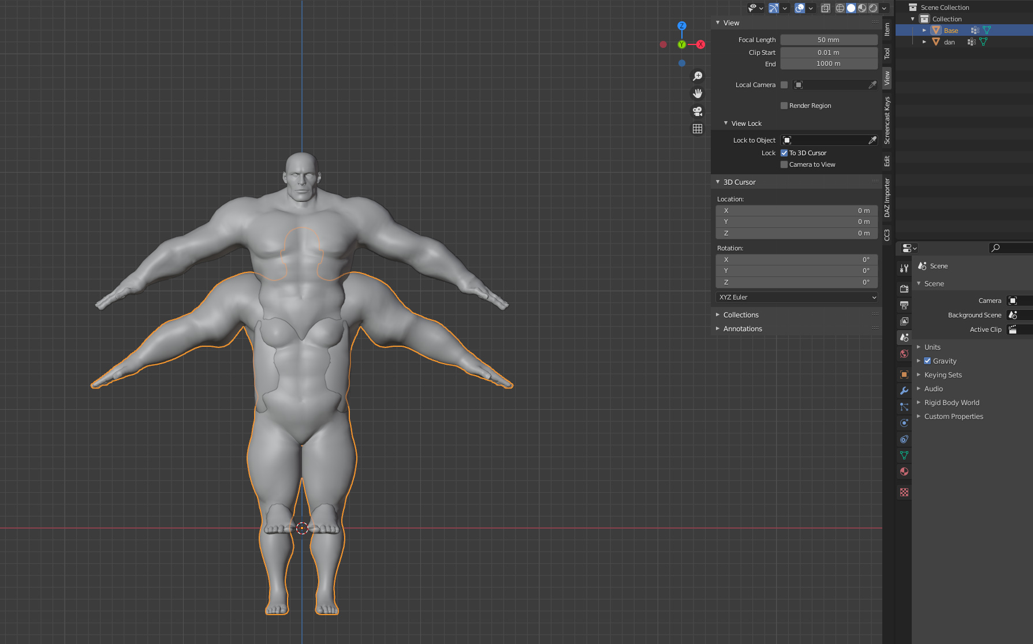Open the Screencast Keys sidebar tab
This screenshot has height=644, width=1033.
pyautogui.click(x=887, y=120)
